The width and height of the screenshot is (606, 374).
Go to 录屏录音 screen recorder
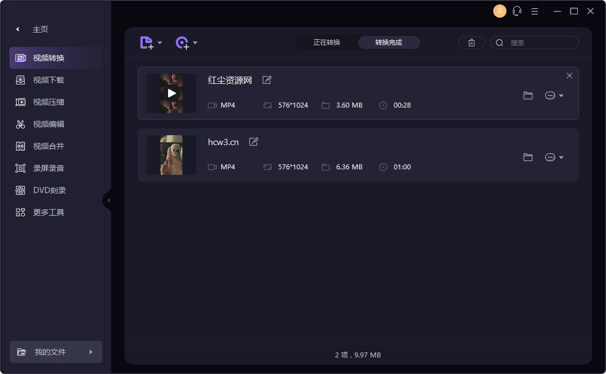point(49,168)
